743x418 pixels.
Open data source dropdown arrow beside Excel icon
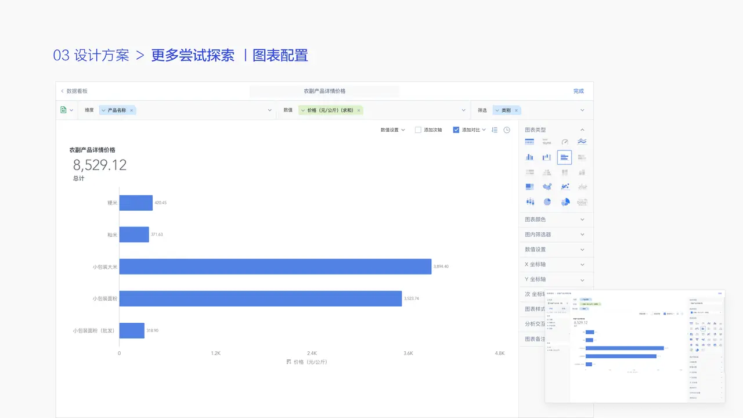pos(71,110)
